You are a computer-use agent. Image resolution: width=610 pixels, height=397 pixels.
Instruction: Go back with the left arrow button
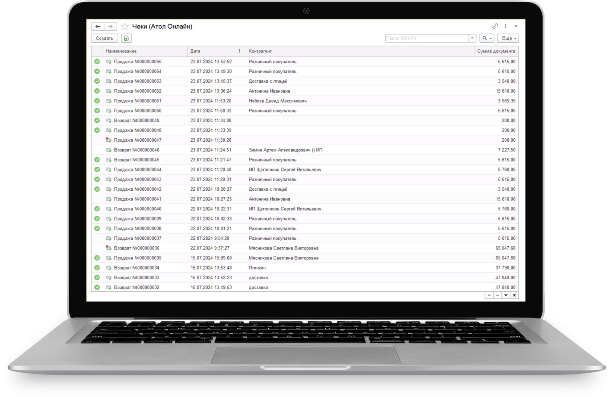pyautogui.click(x=98, y=26)
